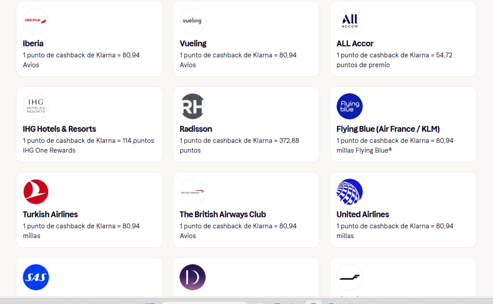Click Radisson's '372,88 puntos' text
This screenshot has height=304, width=493.
[x=239, y=145]
